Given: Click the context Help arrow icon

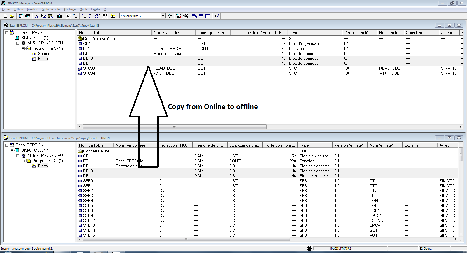Looking at the screenshot, I should tap(216, 16).
